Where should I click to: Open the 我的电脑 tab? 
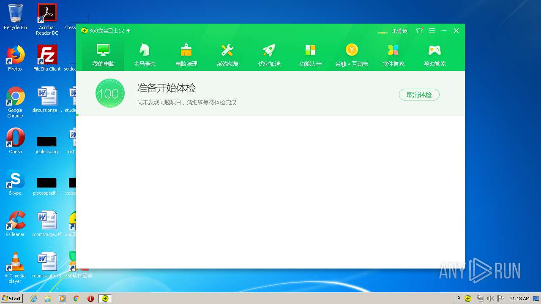[x=103, y=55]
